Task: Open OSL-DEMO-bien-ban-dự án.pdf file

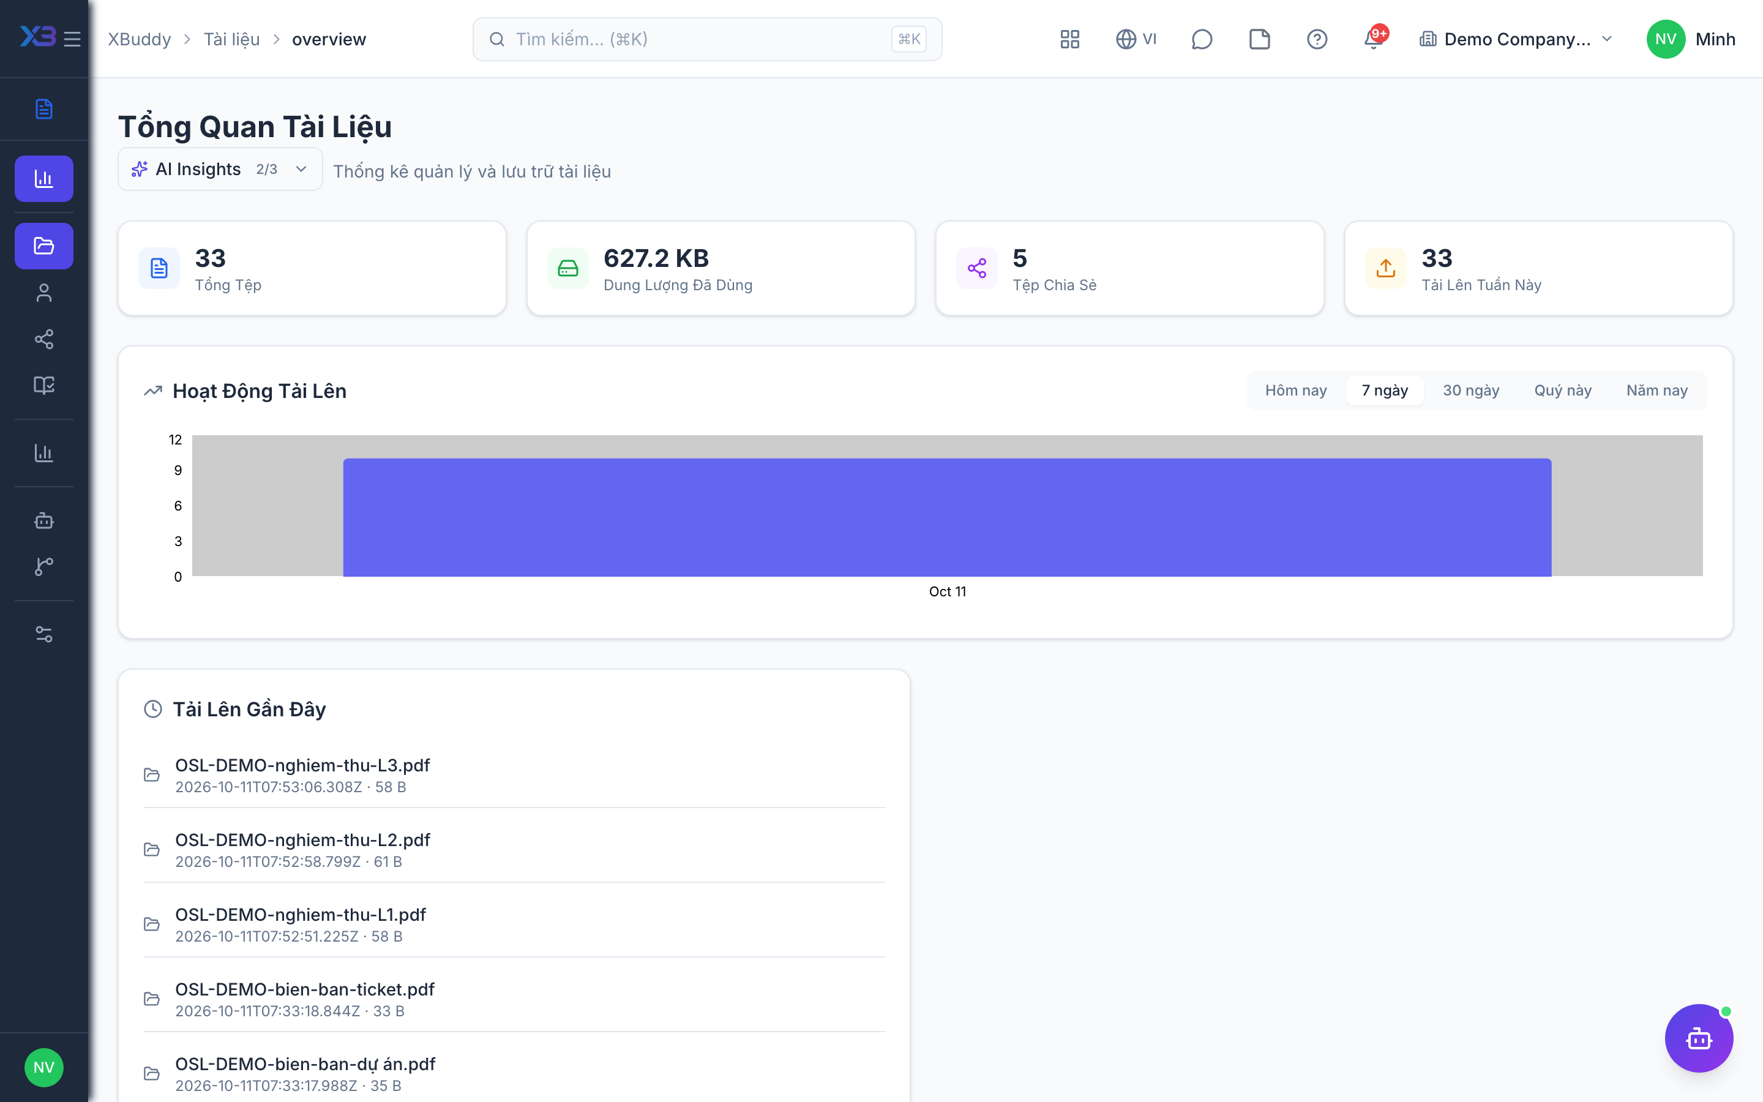Action: (x=514, y=1074)
